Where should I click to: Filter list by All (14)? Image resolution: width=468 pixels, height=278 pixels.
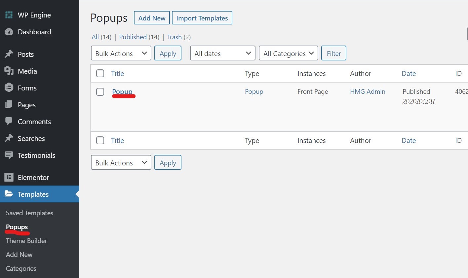tap(101, 37)
